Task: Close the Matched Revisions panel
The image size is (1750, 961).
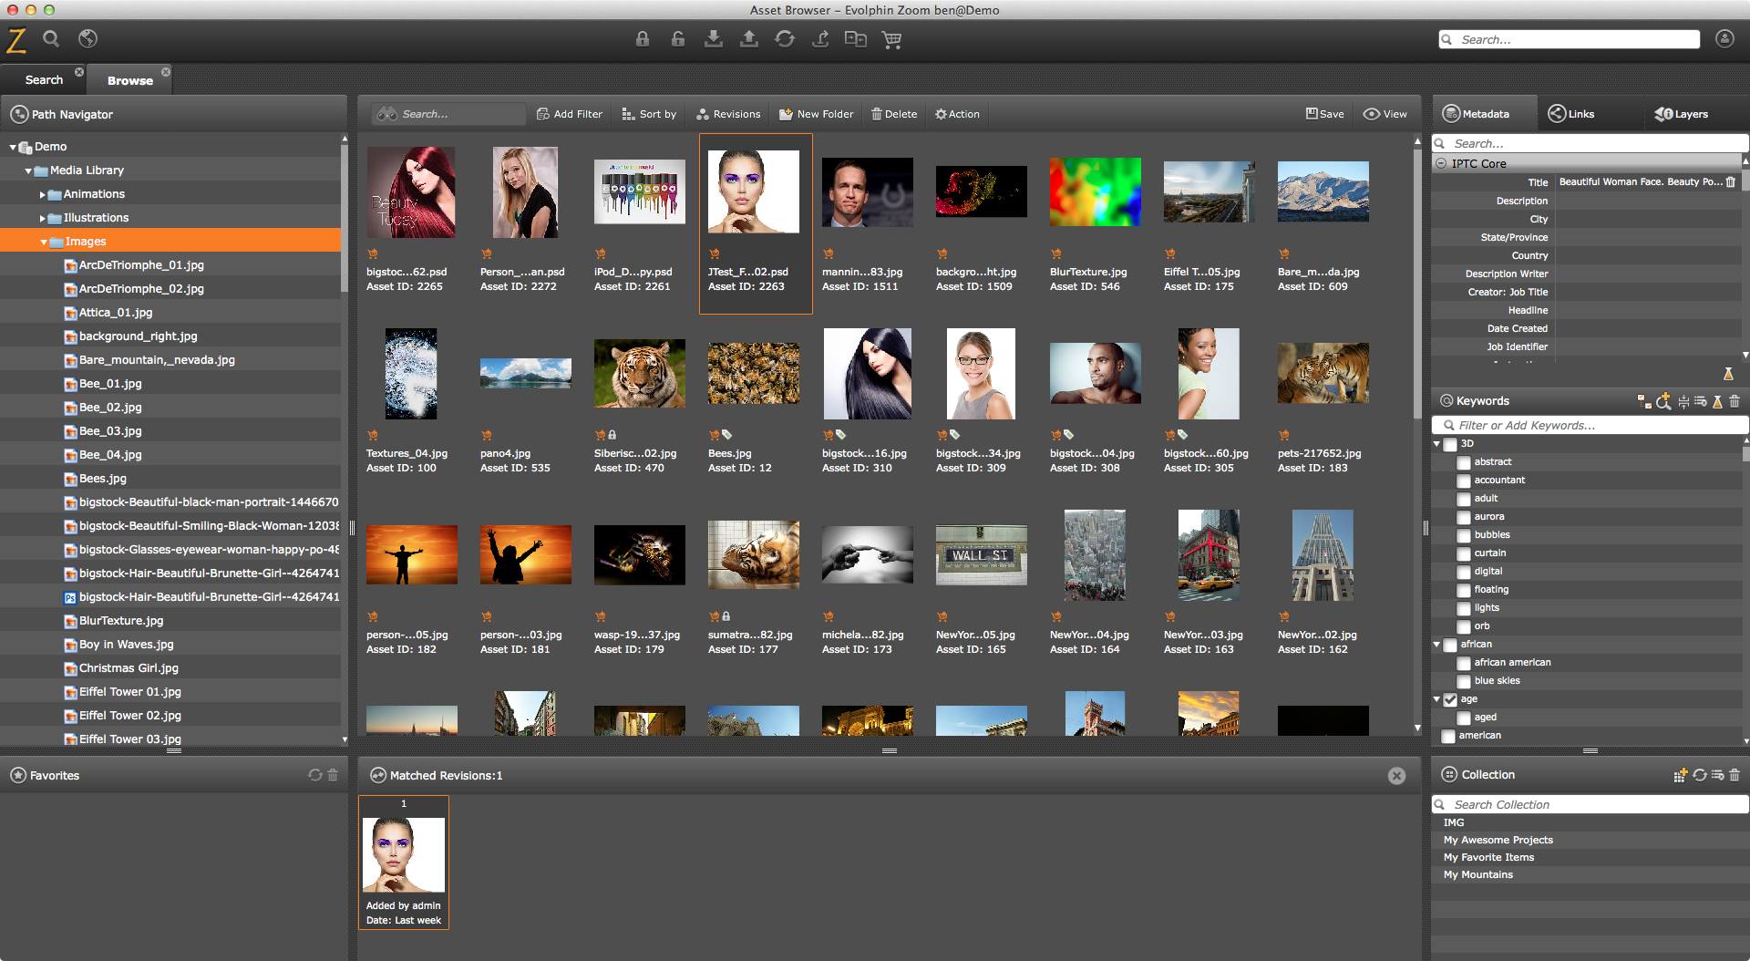Action: click(1396, 776)
